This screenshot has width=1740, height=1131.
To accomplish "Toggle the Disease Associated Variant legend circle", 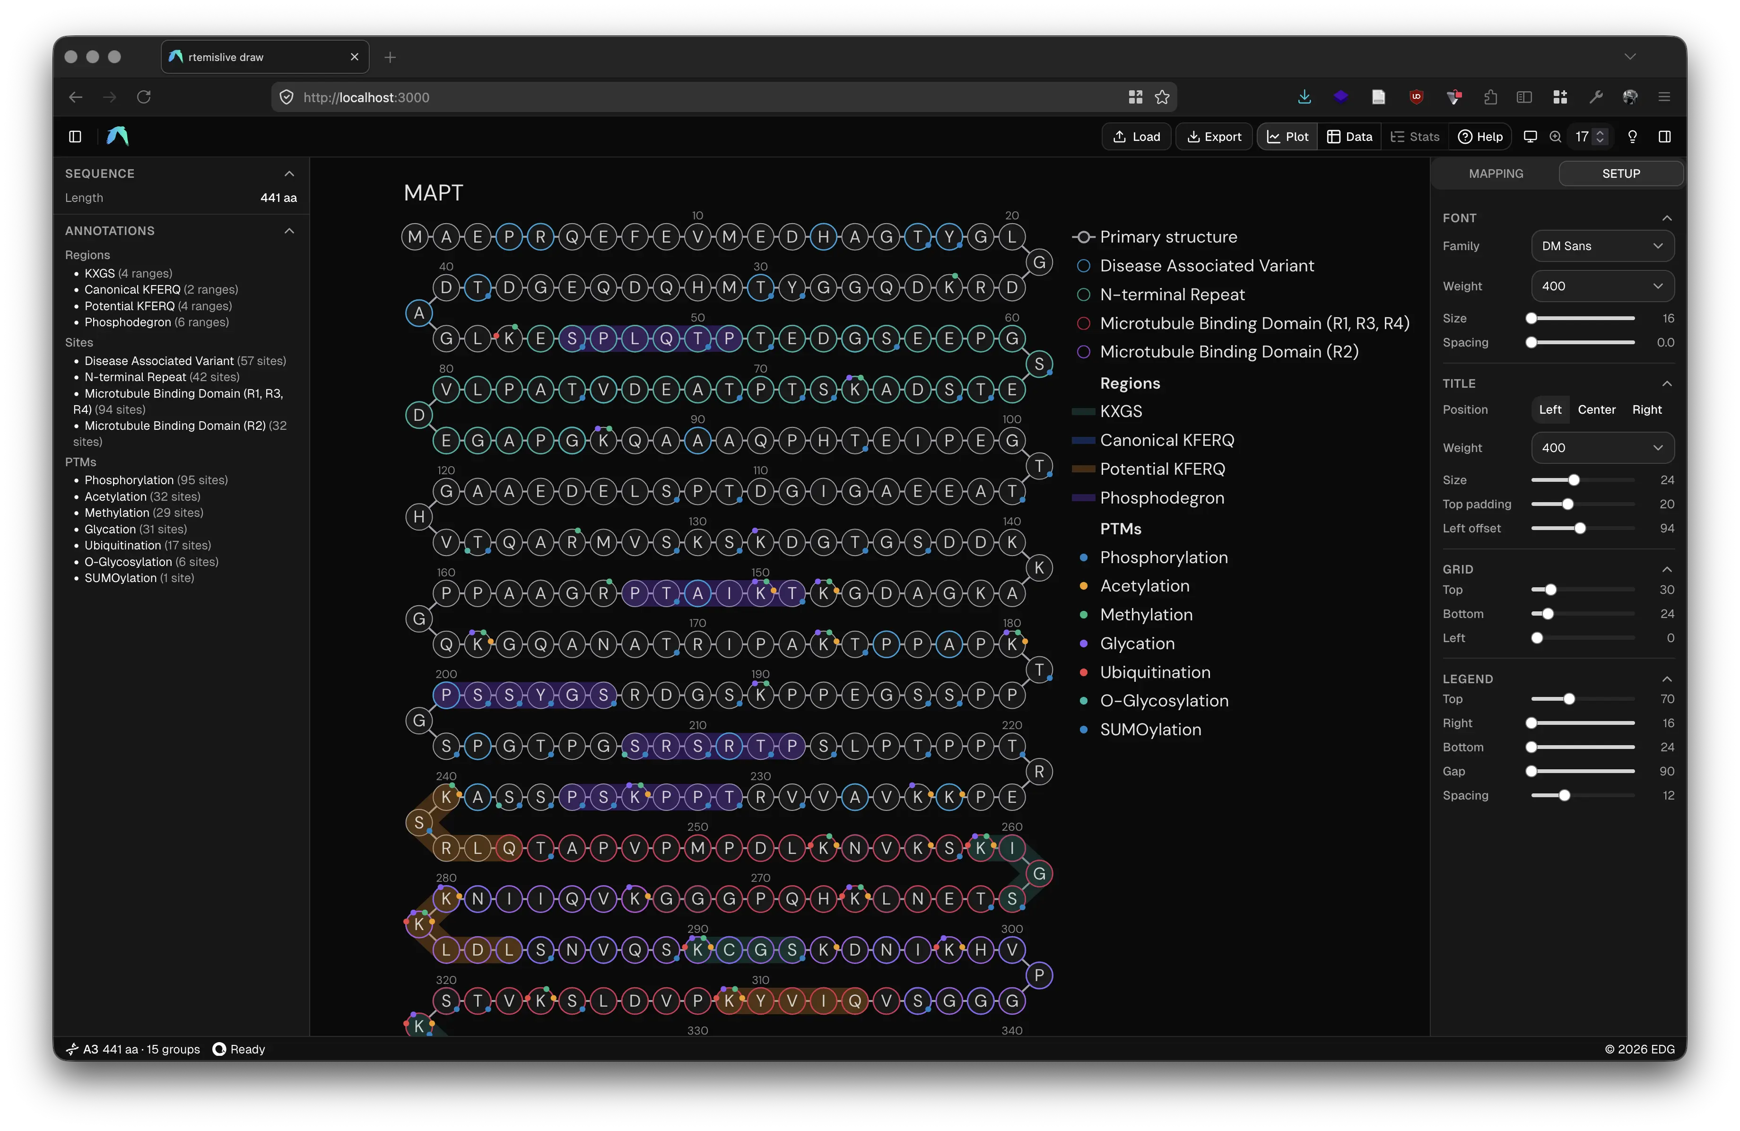I will pos(1084,265).
